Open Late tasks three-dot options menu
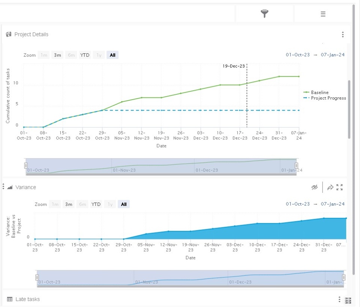The height and width of the screenshot is (307, 360). coord(339,299)
